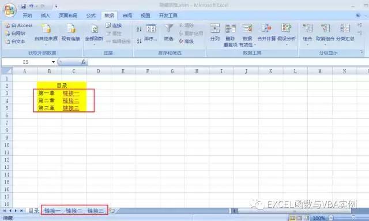
Task: Follow the 链接二 hyperlink in the cell
Action: coord(71,100)
